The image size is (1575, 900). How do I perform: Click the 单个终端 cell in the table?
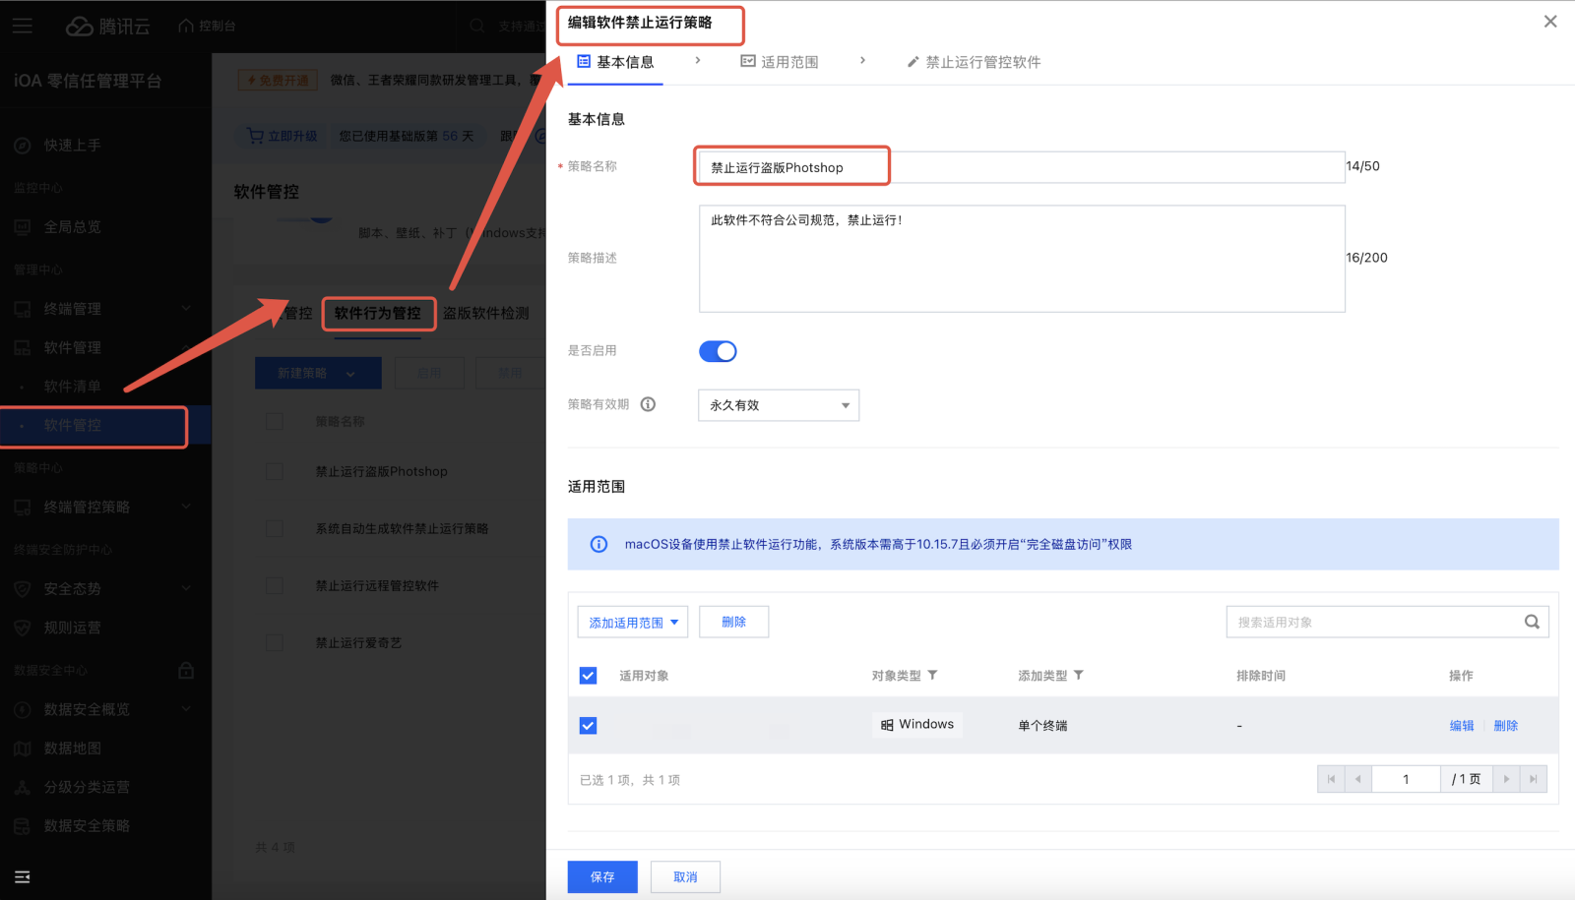(x=1042, y=726)
